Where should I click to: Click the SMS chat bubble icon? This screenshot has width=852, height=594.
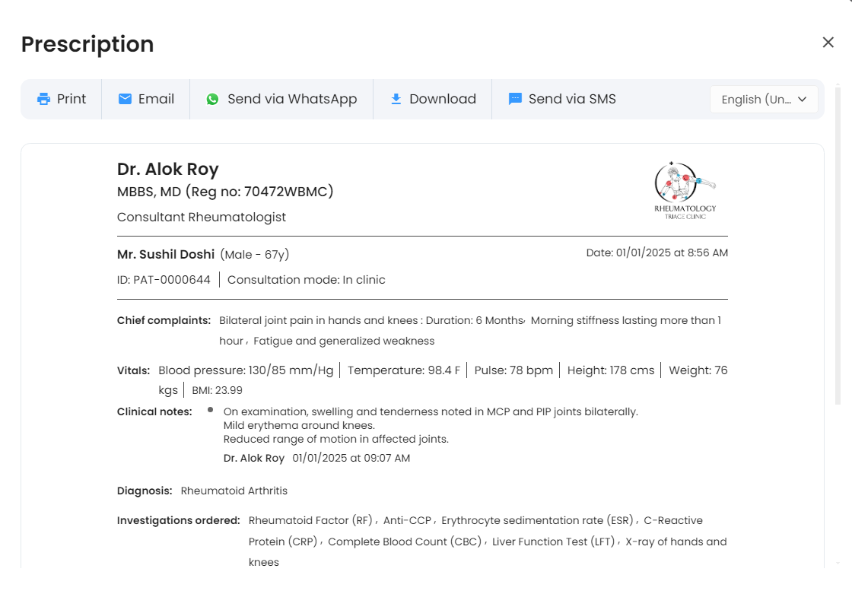click(515, 99)
